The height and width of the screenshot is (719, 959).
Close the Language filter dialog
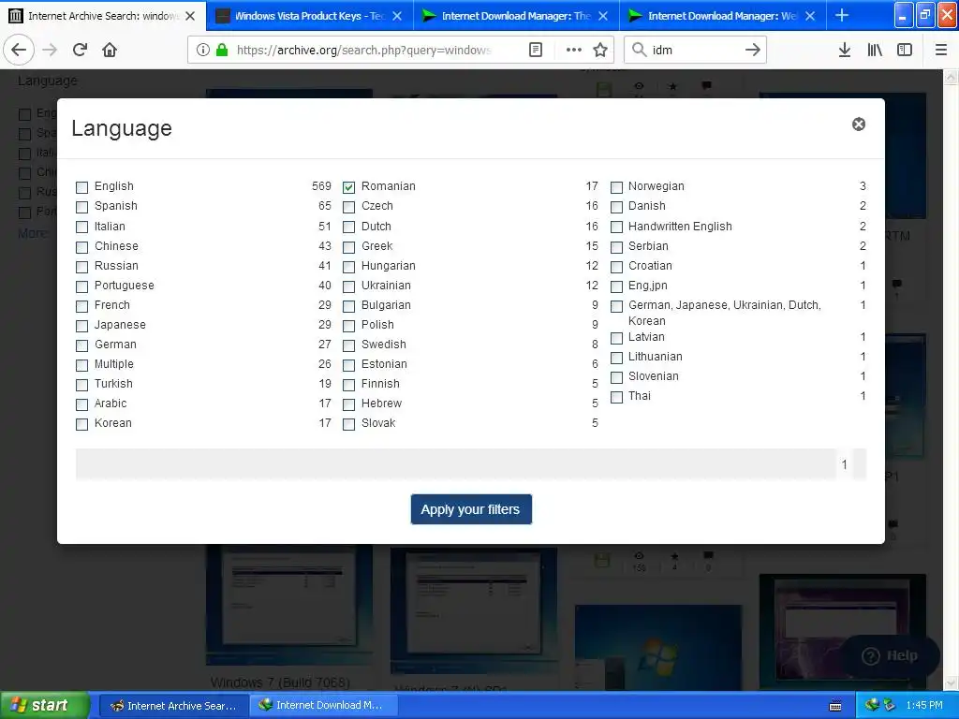[859, 125]
